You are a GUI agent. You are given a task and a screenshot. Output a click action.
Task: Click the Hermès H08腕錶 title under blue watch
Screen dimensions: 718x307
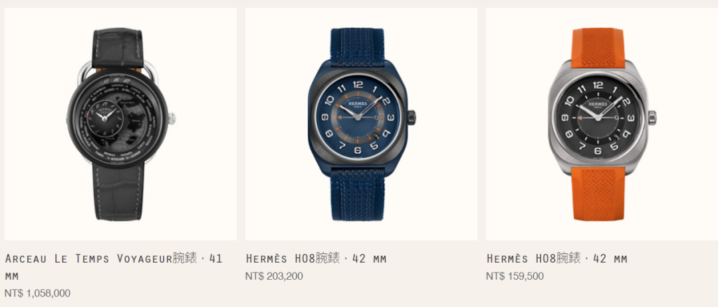(x=316, y=259)
